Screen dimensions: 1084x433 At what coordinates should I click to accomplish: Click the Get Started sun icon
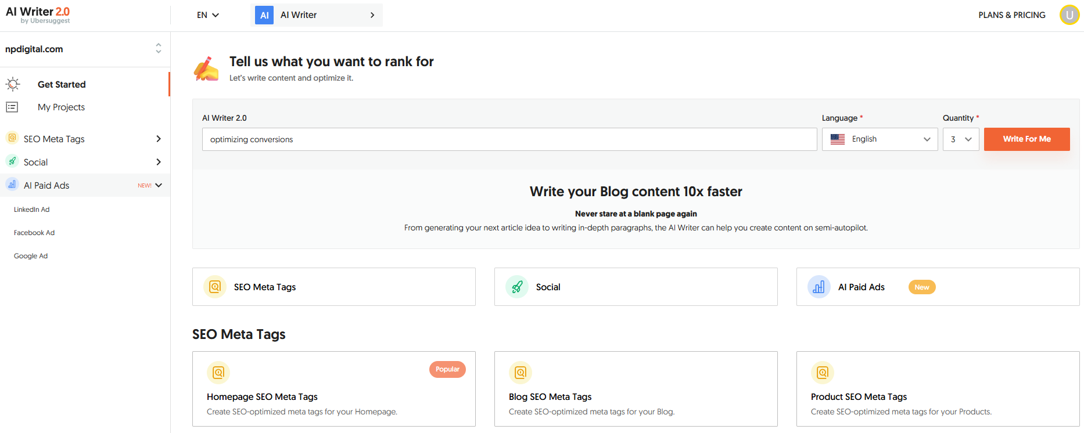click(13, 84)
